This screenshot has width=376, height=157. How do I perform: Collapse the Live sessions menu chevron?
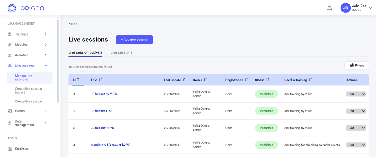pos(46,66)
